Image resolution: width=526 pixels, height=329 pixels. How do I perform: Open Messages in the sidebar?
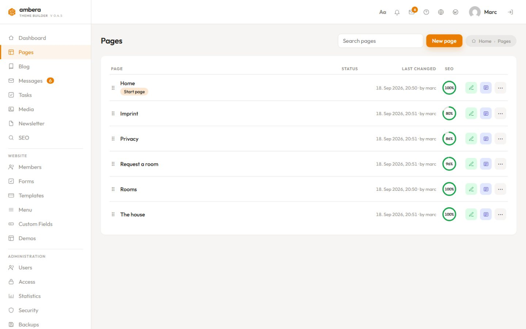tap(45, 81)
